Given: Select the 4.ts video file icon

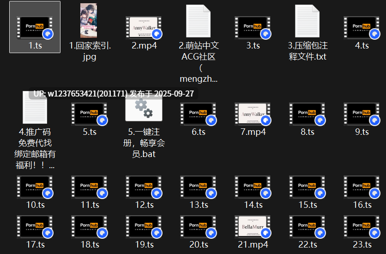Looking at the screenshot, I should [x=362, y=28].
